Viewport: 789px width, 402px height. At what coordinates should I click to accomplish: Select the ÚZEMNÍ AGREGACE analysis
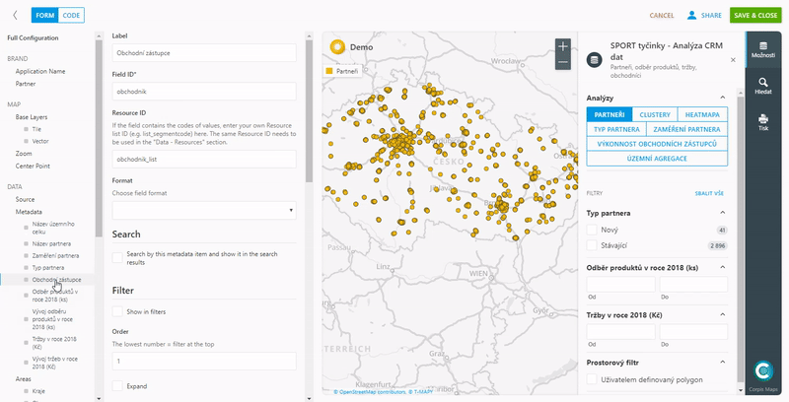pyautogui.click(x=657, y=159)
